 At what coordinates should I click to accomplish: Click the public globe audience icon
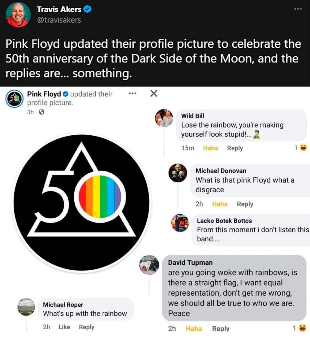click(x=41, y=112)
